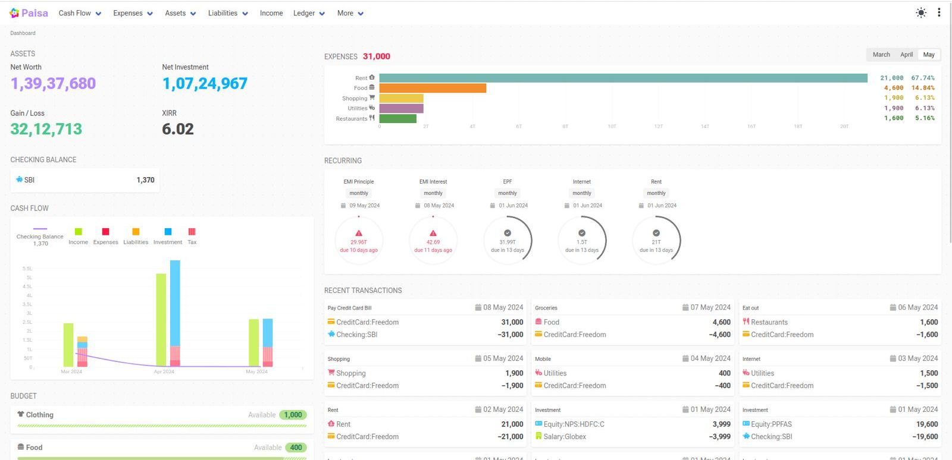Click the Utilities icon in expenses chart

tap(372, 108)
